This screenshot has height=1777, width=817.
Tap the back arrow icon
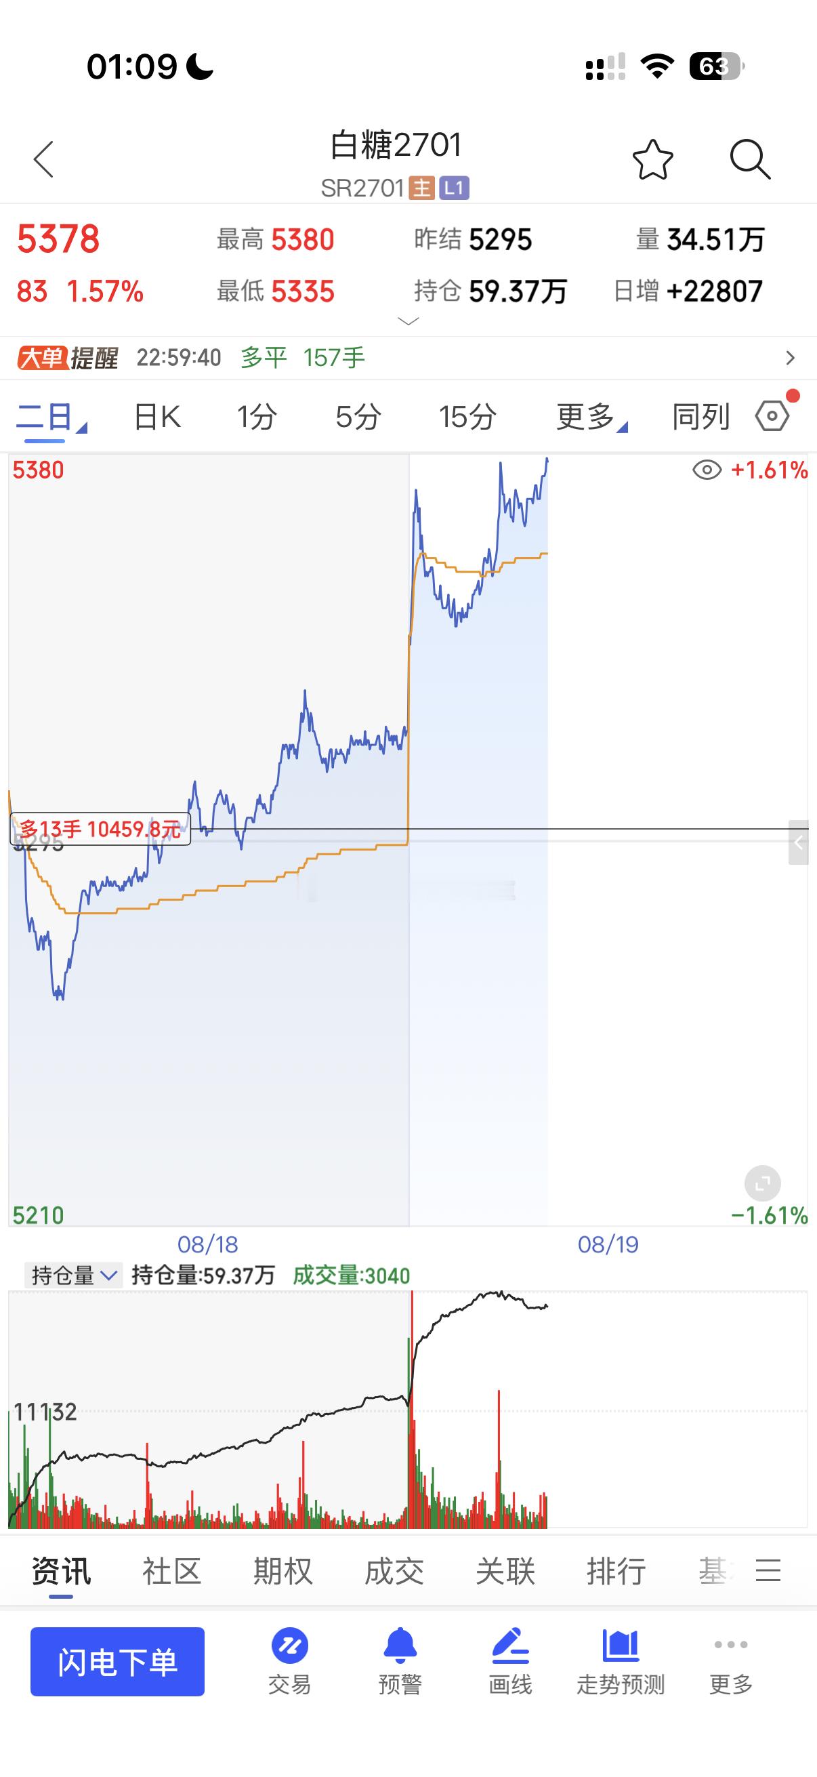point(43,159)
